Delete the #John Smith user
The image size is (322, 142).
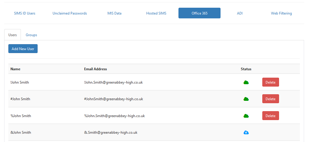tap(270, 99)
